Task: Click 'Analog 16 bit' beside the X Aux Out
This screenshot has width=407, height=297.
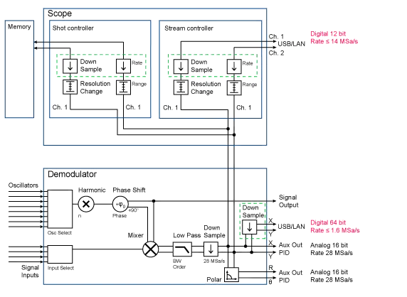Action: coord(329,245)
